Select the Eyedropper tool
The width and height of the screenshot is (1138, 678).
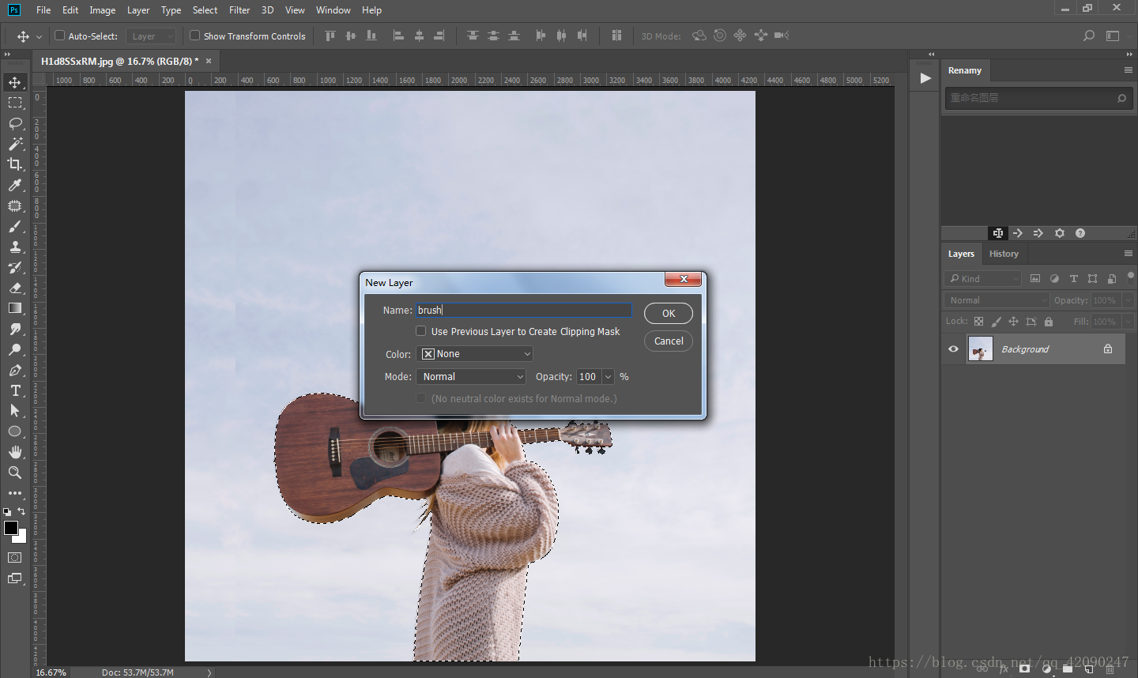[x=15, y=185]
